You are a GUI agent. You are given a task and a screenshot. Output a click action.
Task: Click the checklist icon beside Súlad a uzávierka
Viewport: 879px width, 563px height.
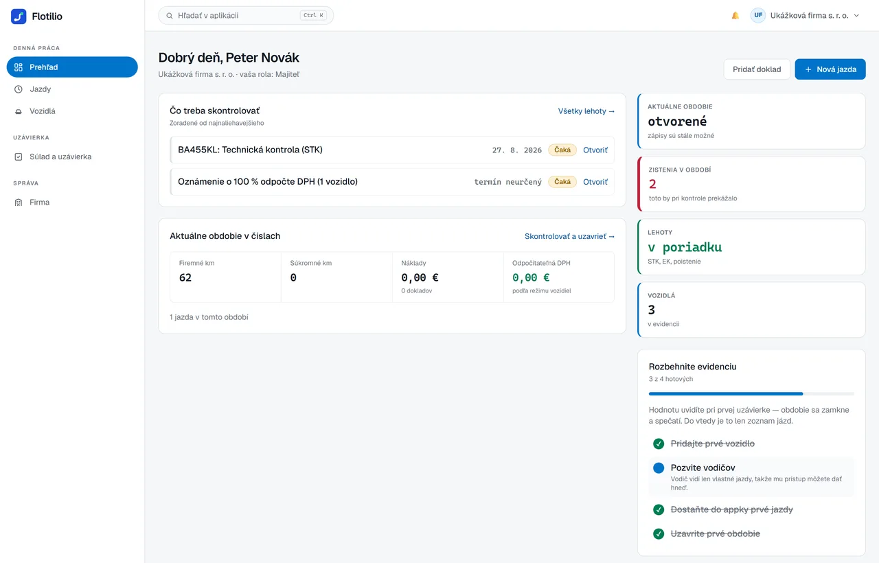pyautogui.click(x=19, y=157)
